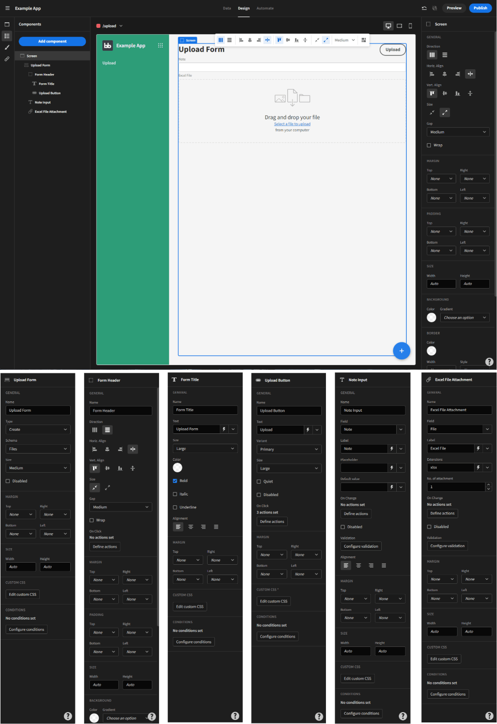Switch to the Design tab
This screenshot has width=497, height=724.
[244, 8]
